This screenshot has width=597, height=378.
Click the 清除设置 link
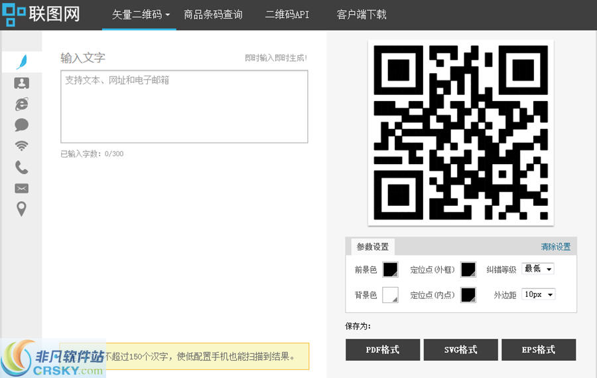coord(555,246)
